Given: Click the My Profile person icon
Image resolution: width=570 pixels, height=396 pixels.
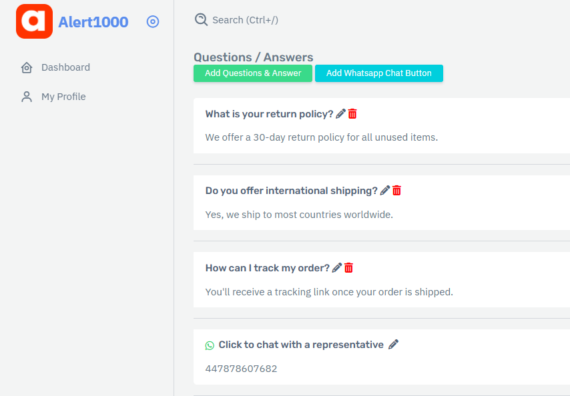Looking at the screenshot, I should pos(27,97).
